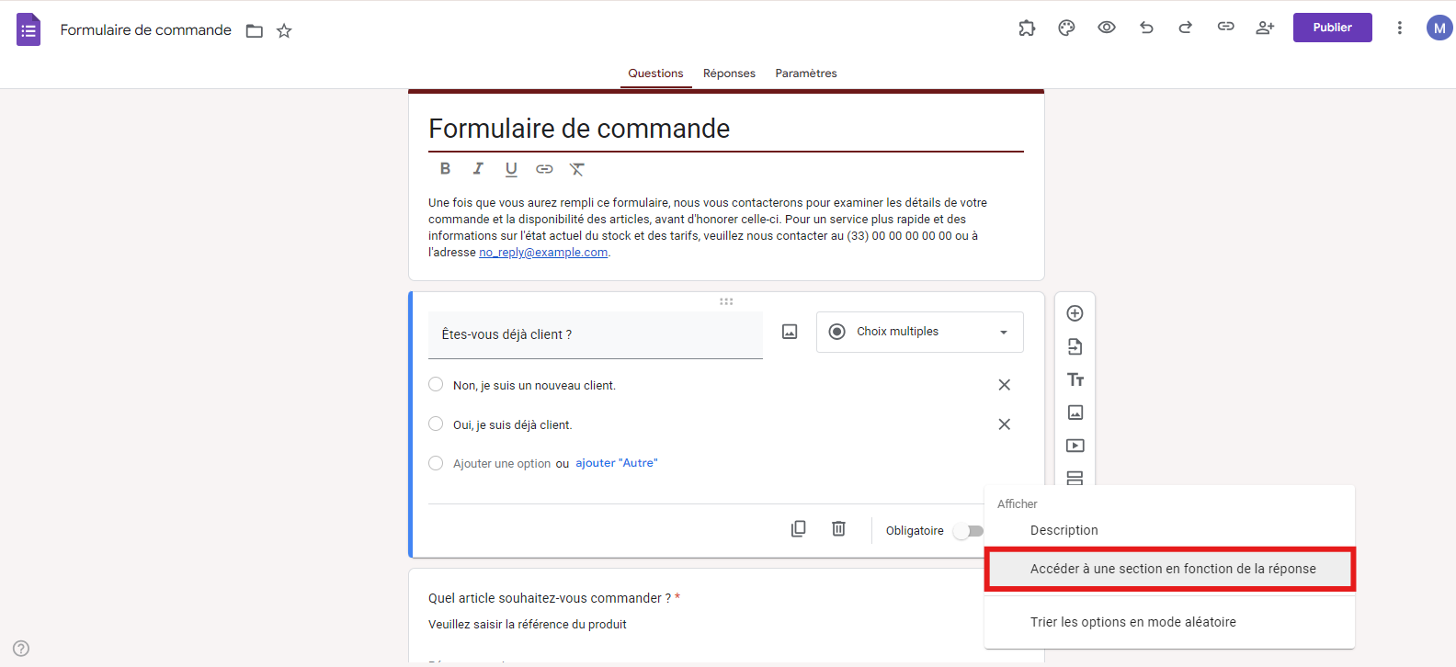
Task: Choose "Trier les options en mode aléatoire"
Action: coord(1132,622)
